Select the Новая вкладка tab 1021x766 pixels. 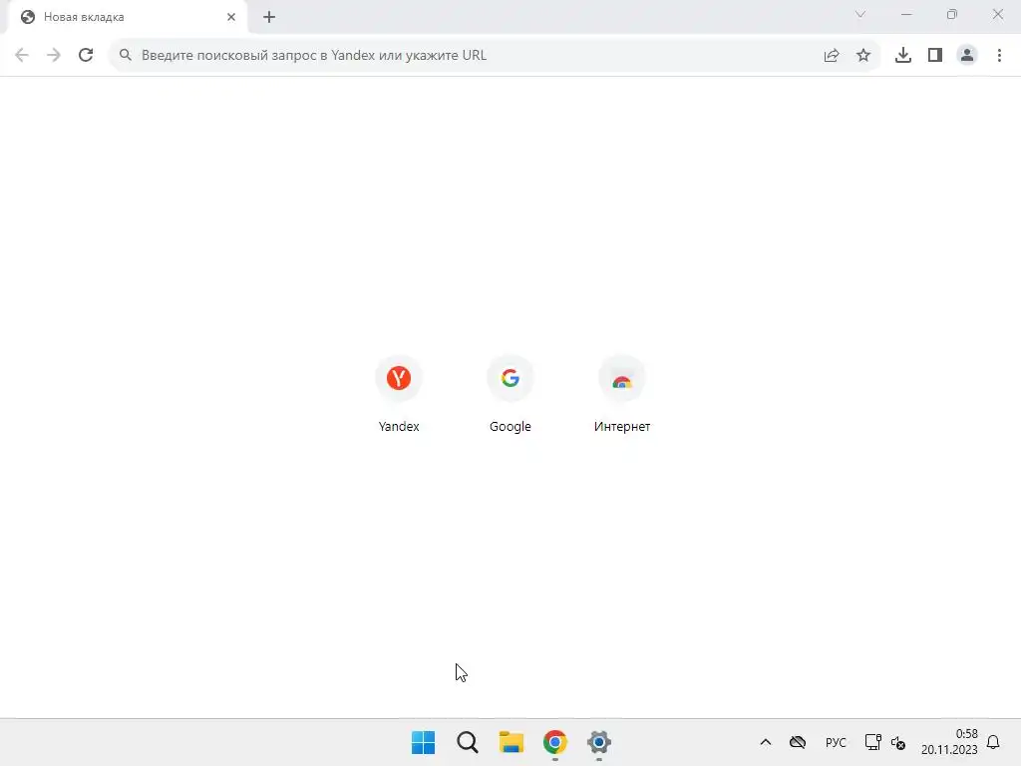pyautogui.click(x=127, y=17)
